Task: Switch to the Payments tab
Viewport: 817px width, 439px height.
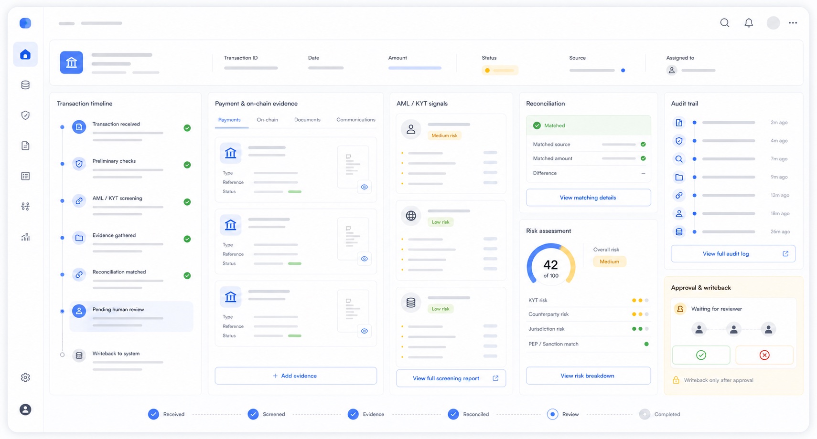Action: point(229,120)
